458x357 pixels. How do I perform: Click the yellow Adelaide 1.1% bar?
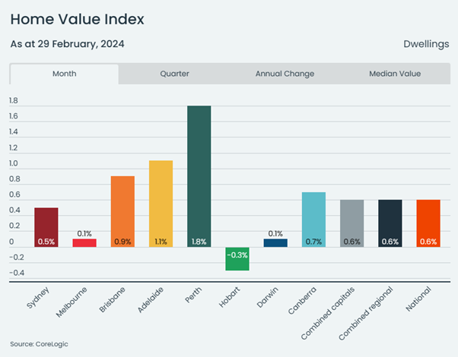161,204
